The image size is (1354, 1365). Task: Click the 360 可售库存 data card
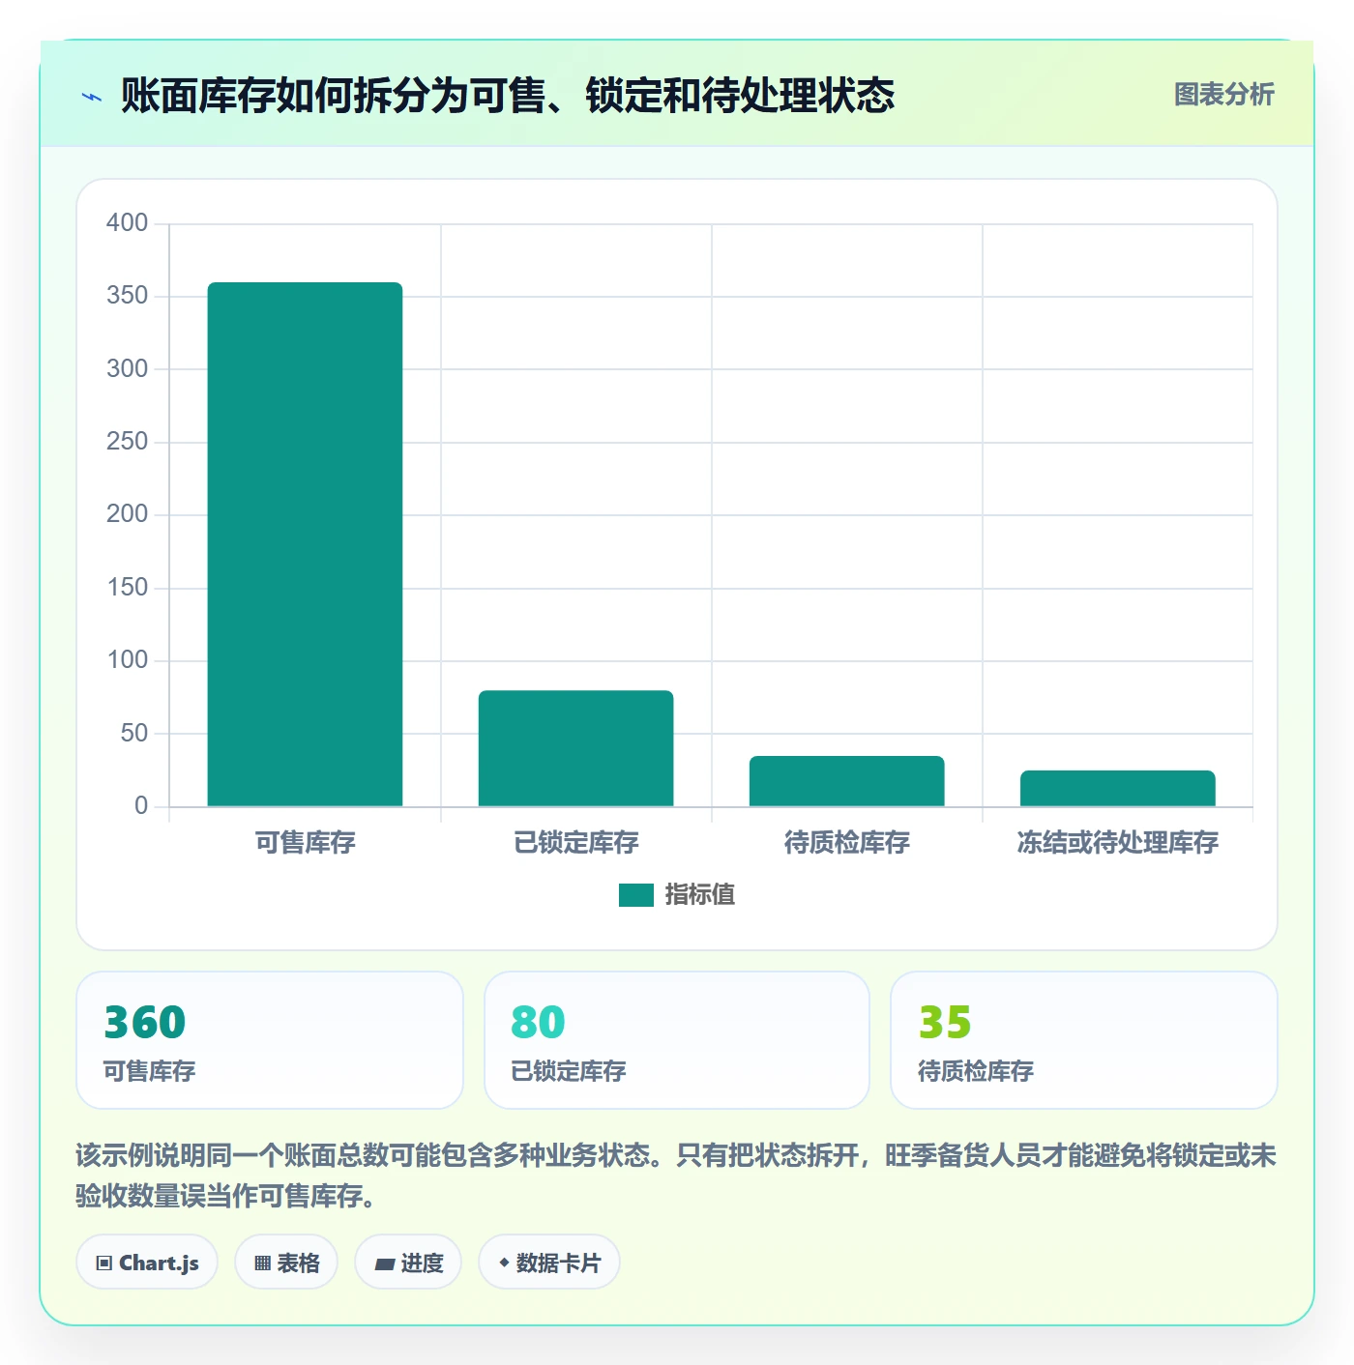[x=270, y=1040]
